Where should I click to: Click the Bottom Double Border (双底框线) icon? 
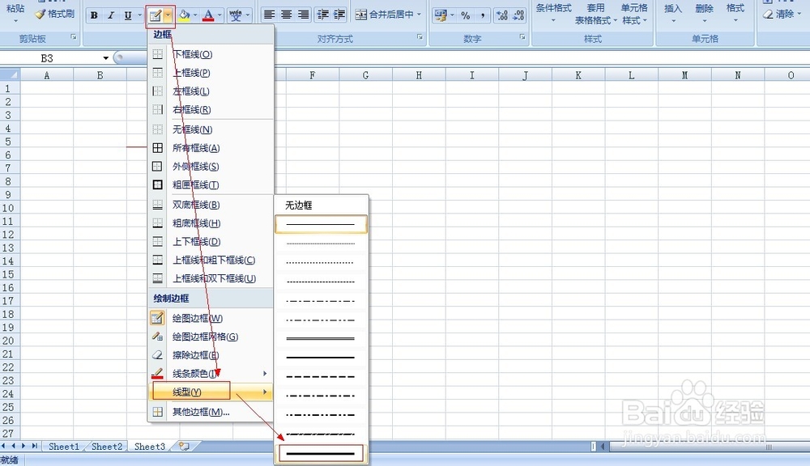(x=158, y=205)
